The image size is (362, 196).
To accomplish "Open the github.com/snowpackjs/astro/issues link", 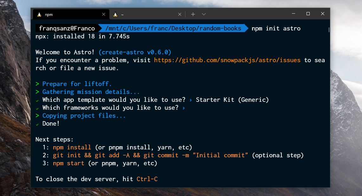I will click(227, 60).
